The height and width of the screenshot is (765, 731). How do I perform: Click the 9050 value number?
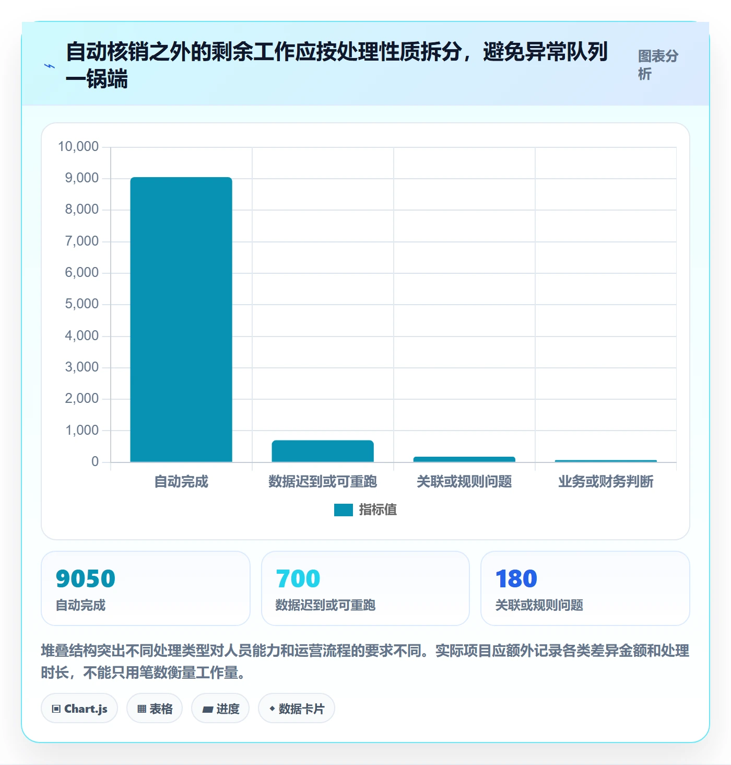(x=86, y=579)
